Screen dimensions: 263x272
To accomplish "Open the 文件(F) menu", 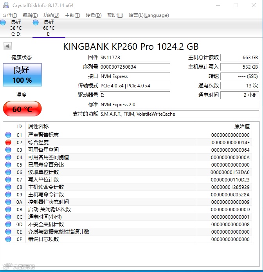I will [9, 15].
